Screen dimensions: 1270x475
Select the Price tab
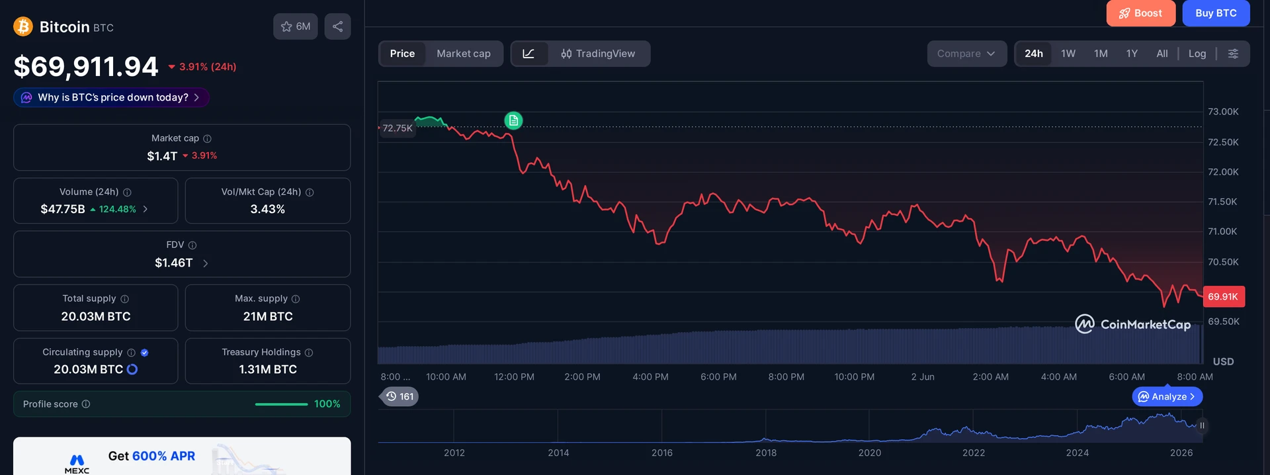(402, 54)
